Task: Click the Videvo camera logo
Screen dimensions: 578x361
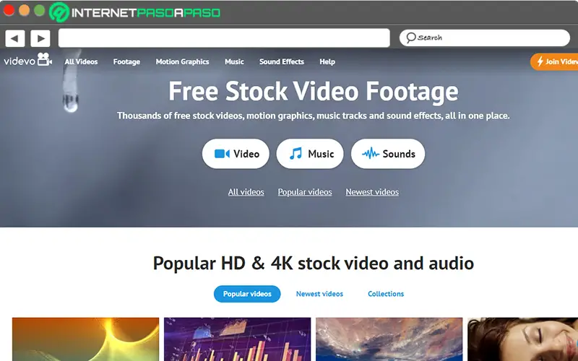Action: click(28, 61)
